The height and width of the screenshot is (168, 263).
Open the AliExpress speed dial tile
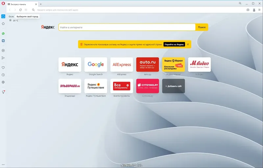122,65
